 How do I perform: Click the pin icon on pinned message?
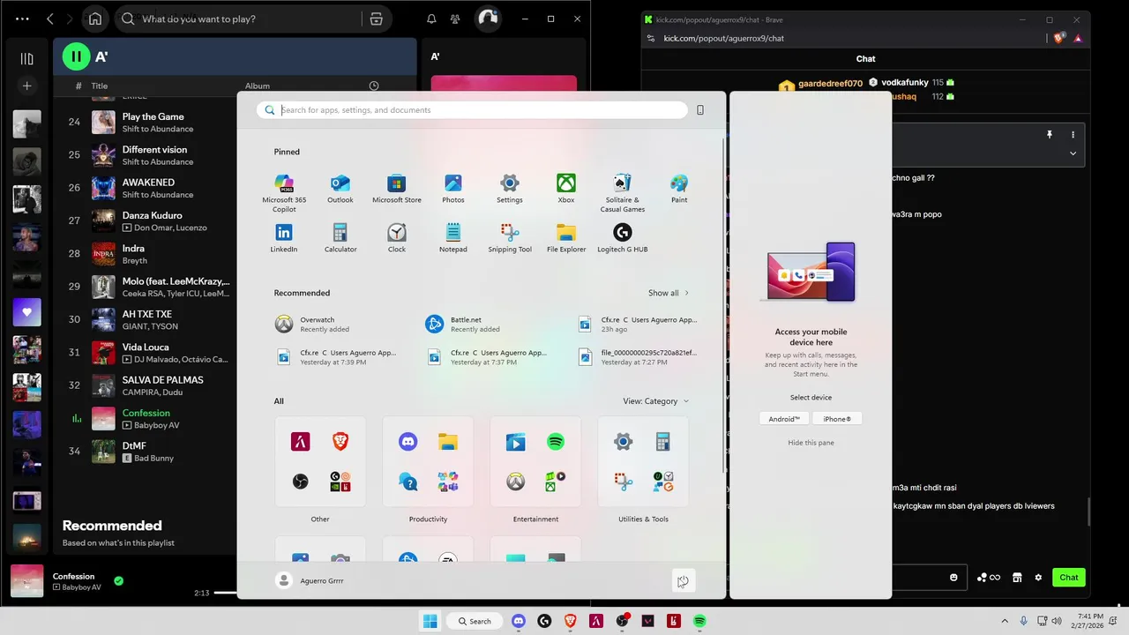1050,134
